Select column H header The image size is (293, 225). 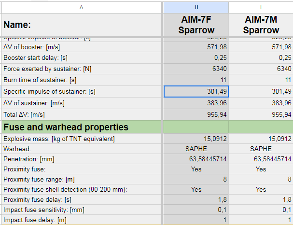point(196,7)
